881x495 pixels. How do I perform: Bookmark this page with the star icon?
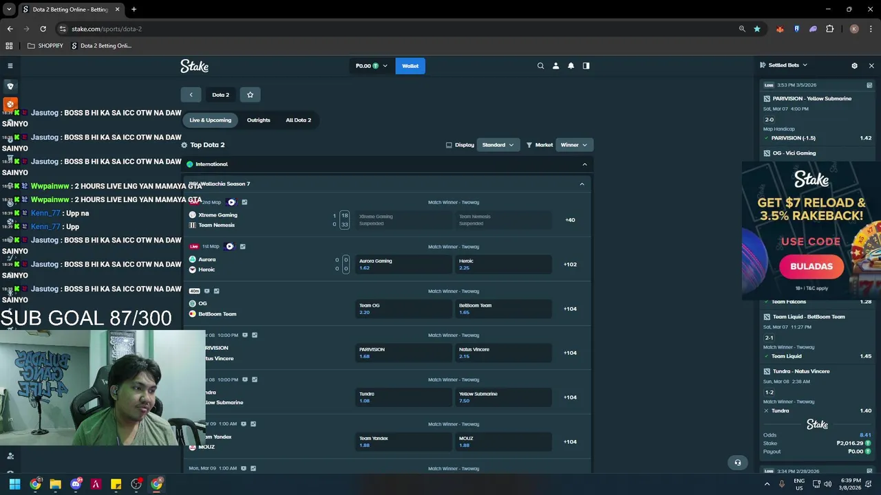[x=757, y=29]
